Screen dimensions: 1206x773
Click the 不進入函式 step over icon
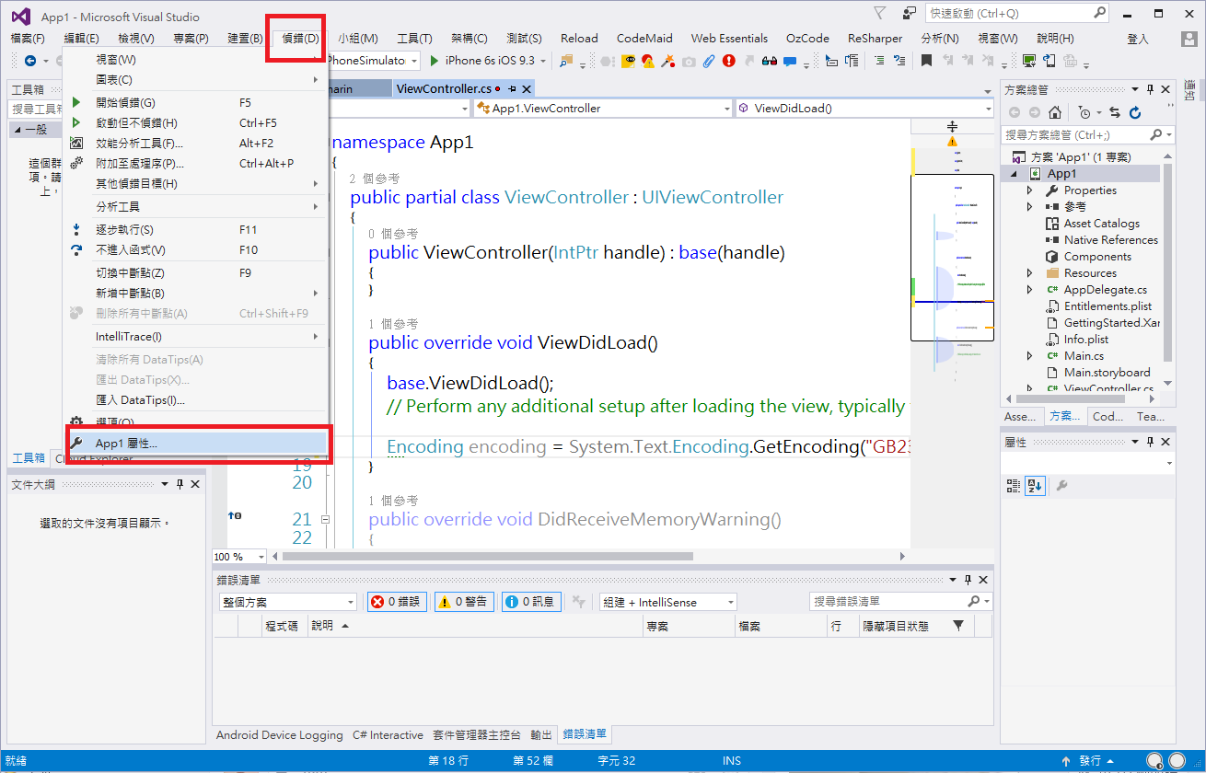point(76,249)
